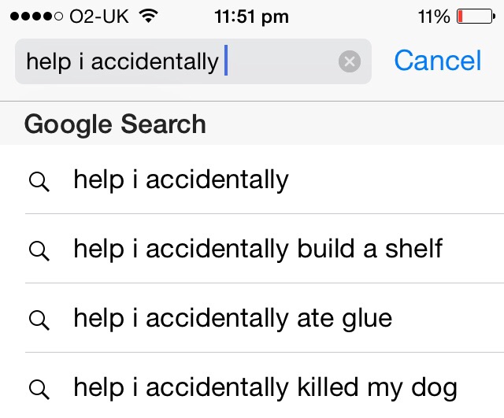Screen dimensions: 504x418
Task: Tap the blue Cancel button
Action: [x=438, y=61]
